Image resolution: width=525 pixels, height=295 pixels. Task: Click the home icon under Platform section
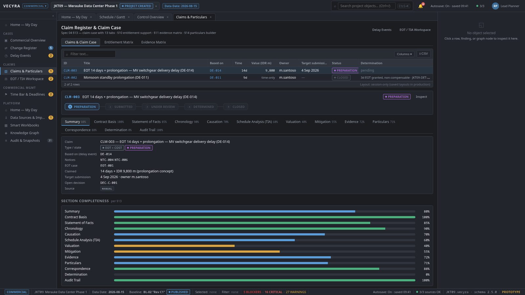tap(6, 110)
